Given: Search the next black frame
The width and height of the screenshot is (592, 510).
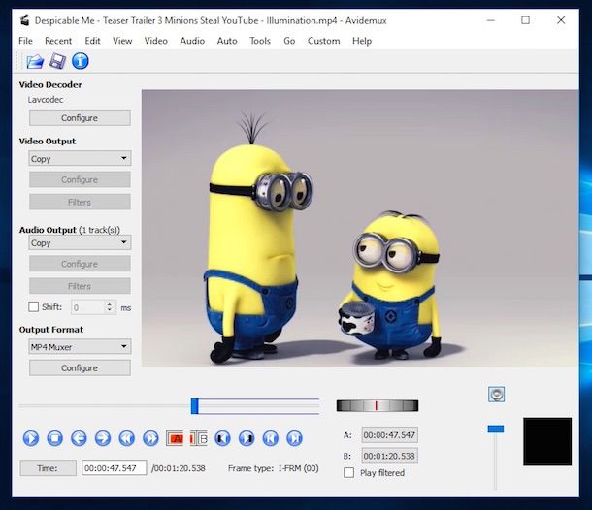Looking at the screenshot, I should click(247, 438).
